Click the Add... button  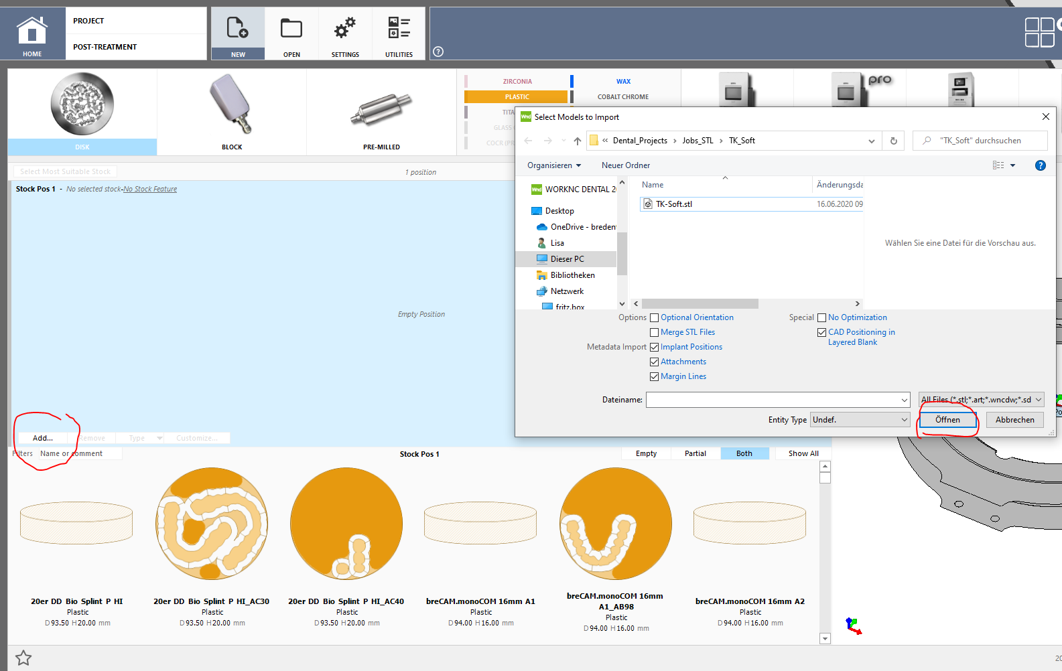[43, 438]
